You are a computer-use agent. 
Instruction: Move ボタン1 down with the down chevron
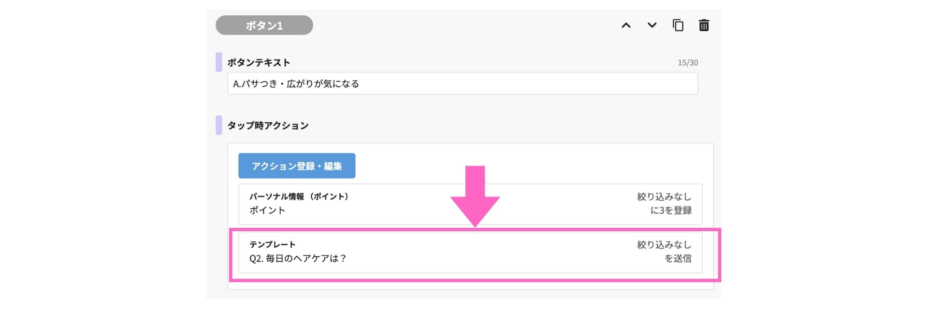coord(652,25)
